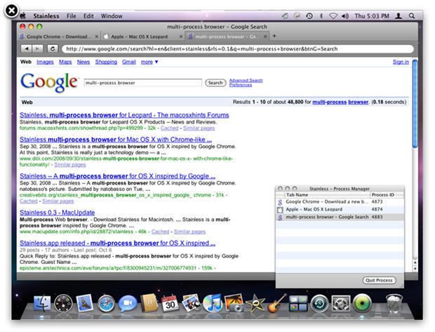435x332 pixels.
Task: Open iMovie star icon in Dock
Action: (255, 303)
